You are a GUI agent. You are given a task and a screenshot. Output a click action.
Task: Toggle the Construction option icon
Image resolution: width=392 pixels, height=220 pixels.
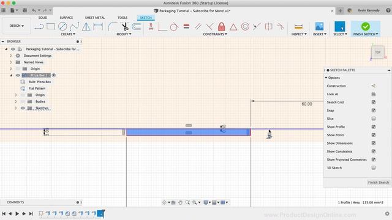[374, 86]
